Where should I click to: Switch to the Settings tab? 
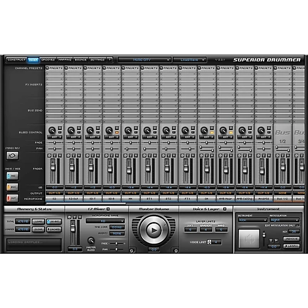point(97,60)
